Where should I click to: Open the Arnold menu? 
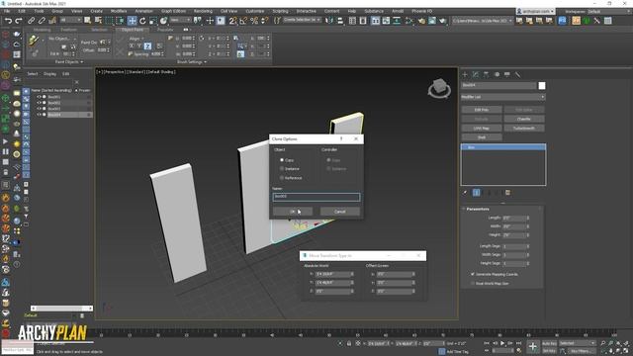coord(398,11)
